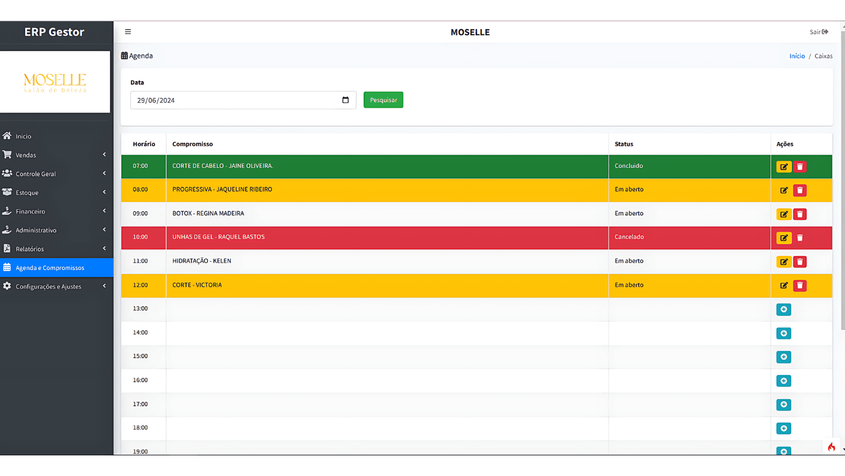Open the calendar date picker icon
Viewport: 845px width, 476px height.
pyautogui.click(x=345, y=100)
